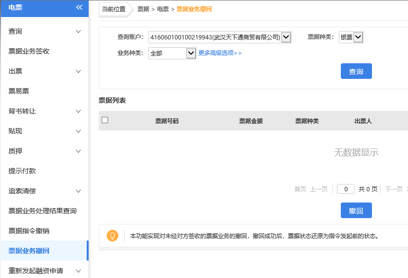Expand the 查询 sidebar menu
Screen dimensions: 408x278
pos(44,31)
